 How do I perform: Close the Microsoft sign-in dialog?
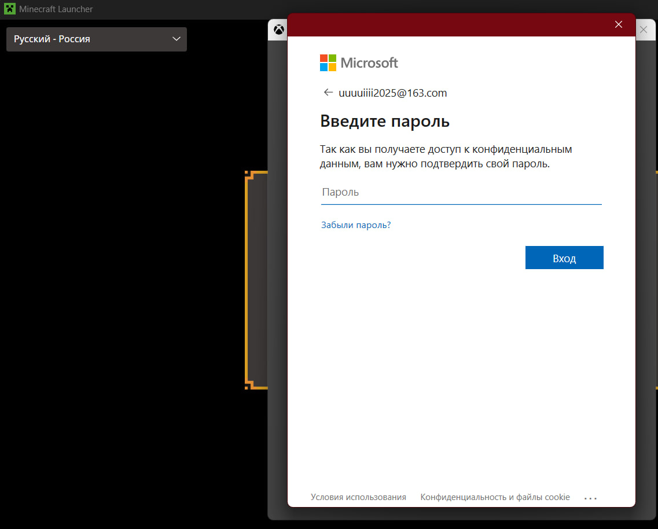(x=618, y=24)
